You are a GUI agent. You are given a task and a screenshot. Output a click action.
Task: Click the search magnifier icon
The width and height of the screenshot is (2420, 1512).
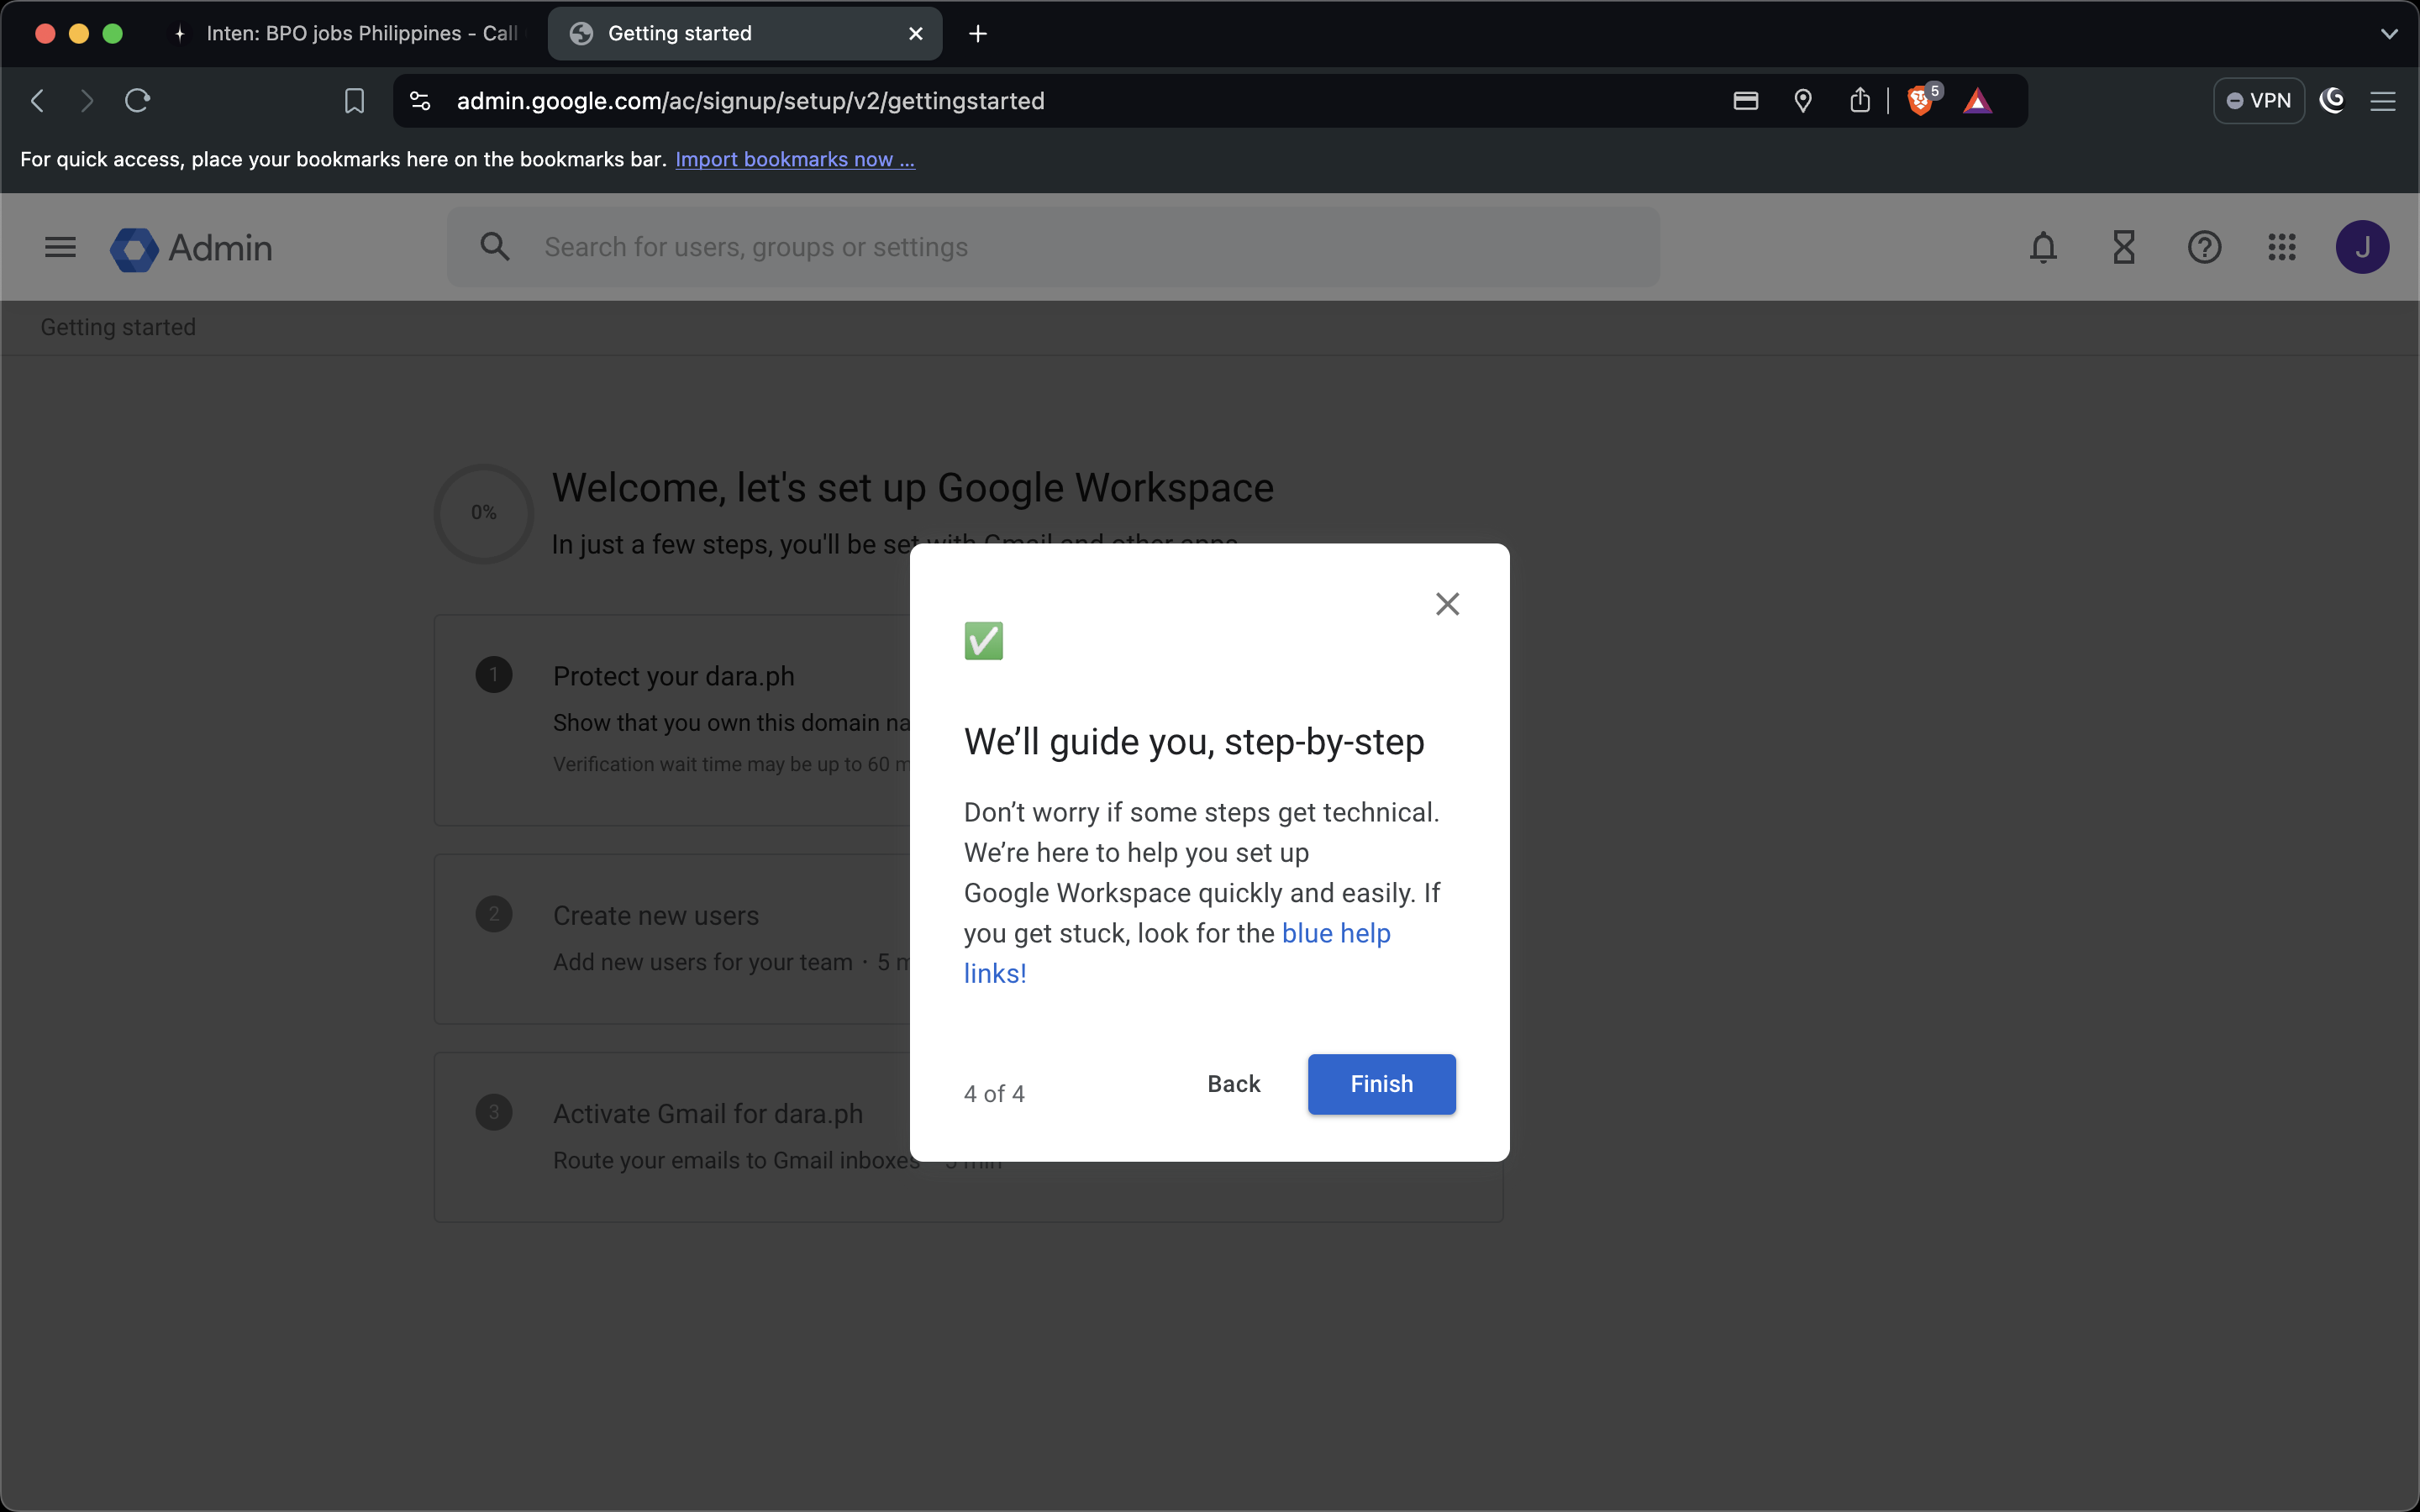[x=495, y=246]
